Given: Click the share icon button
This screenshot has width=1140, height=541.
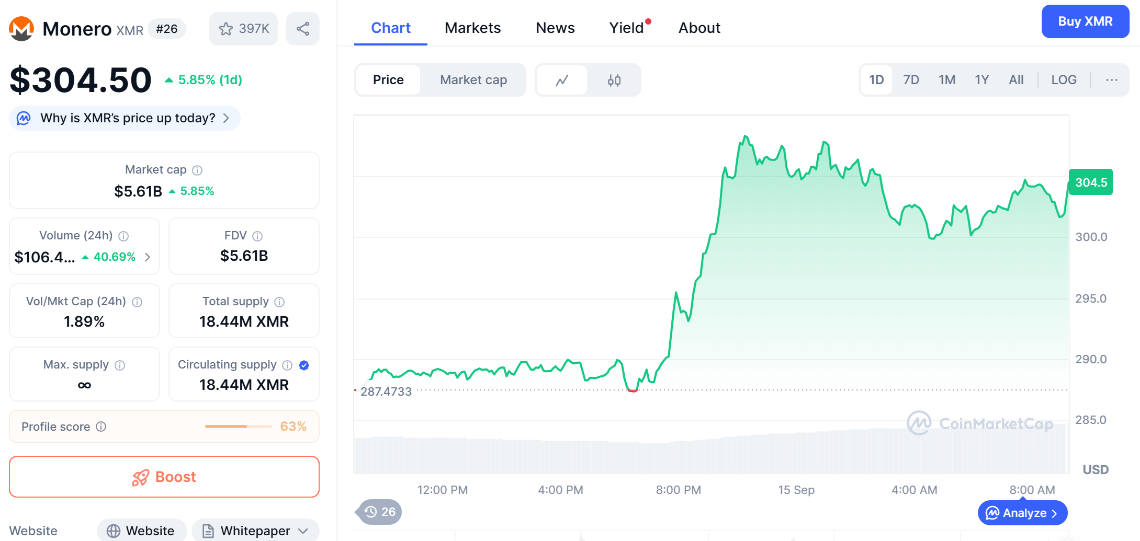Looking at the screenshot, I should point(303,29).
